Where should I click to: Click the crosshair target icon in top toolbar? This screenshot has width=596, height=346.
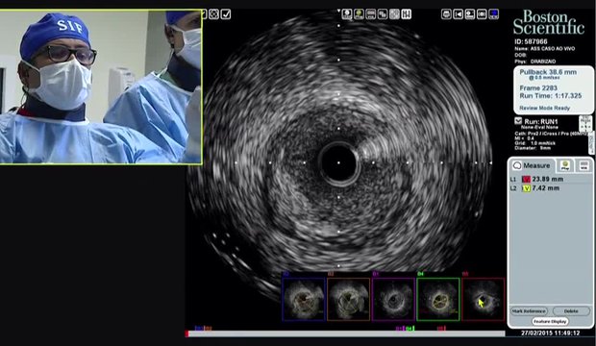[x=214, y=14]
